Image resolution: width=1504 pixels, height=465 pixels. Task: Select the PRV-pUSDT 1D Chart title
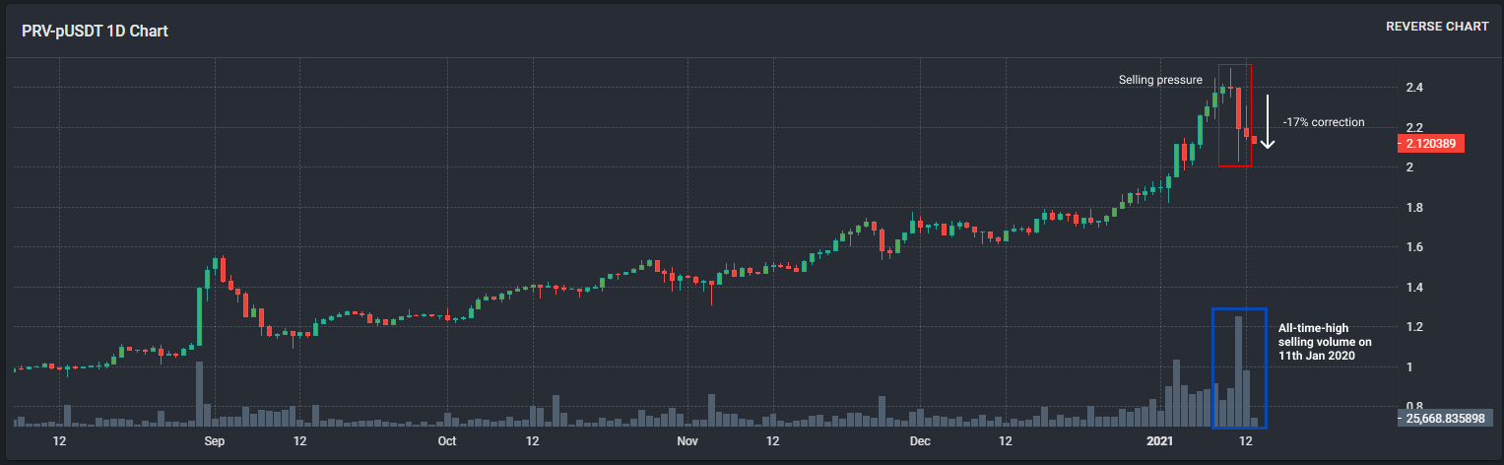95,32
